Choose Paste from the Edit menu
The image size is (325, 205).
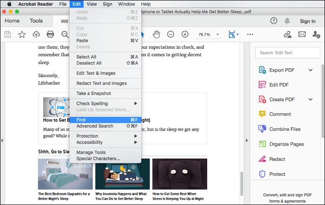pos(105,41)
